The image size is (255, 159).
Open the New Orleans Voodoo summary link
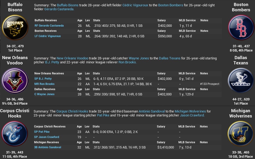click(x=72, y=58)
